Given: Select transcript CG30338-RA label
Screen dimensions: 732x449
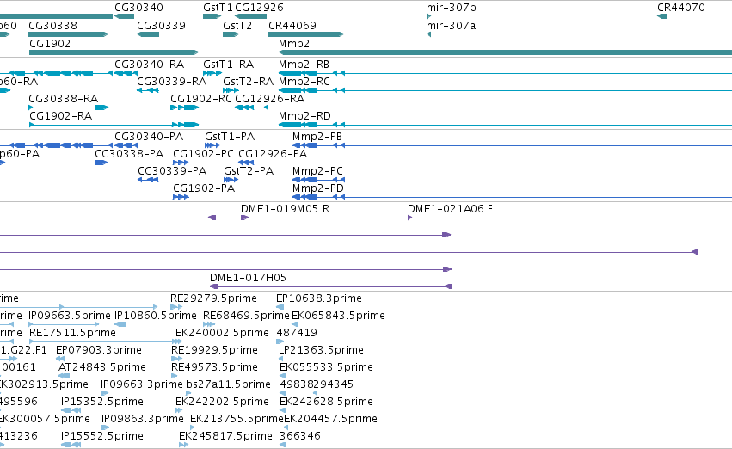Looking at the screenshot, I should [x=63, y=98].
